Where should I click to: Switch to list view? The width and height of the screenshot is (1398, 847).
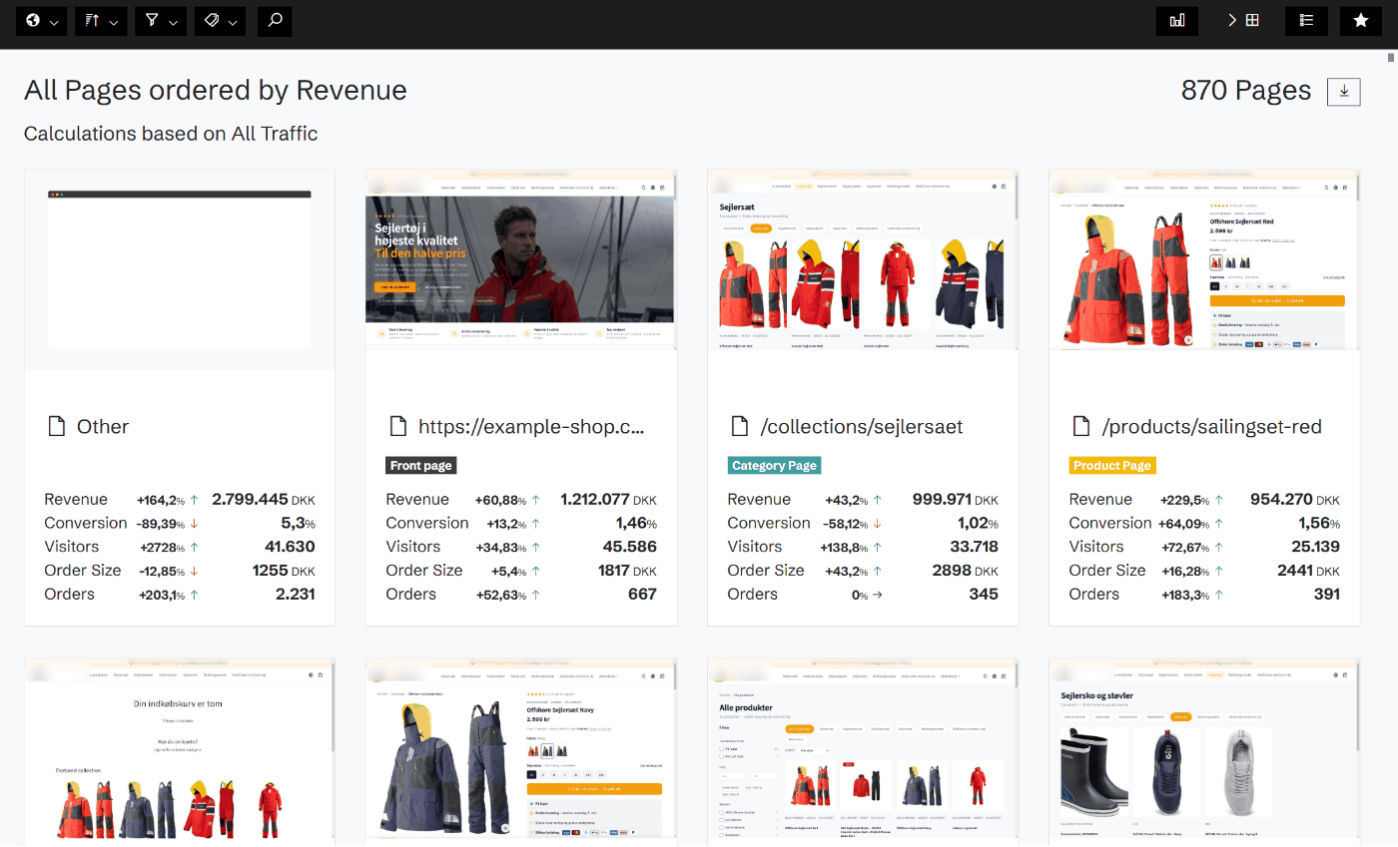click(x=1306, y=20)
